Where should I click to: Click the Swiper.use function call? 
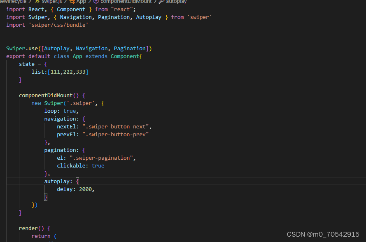click(x=22, y=48)
